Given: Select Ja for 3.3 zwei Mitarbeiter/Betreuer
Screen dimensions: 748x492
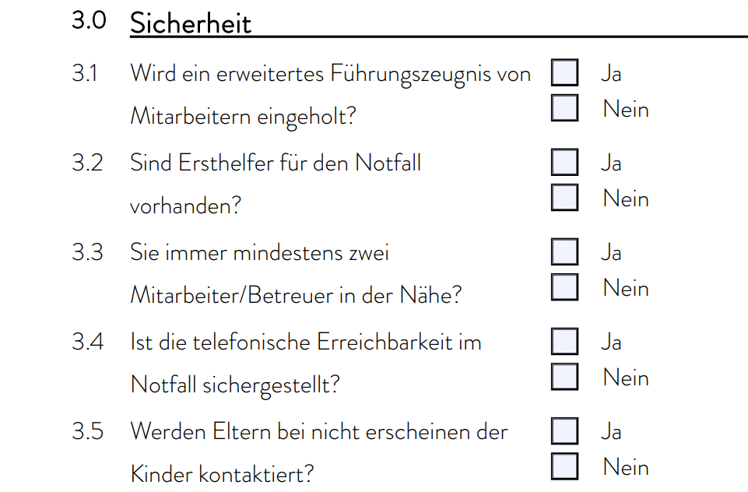Looking at the screenshot, I should (564, 251).
